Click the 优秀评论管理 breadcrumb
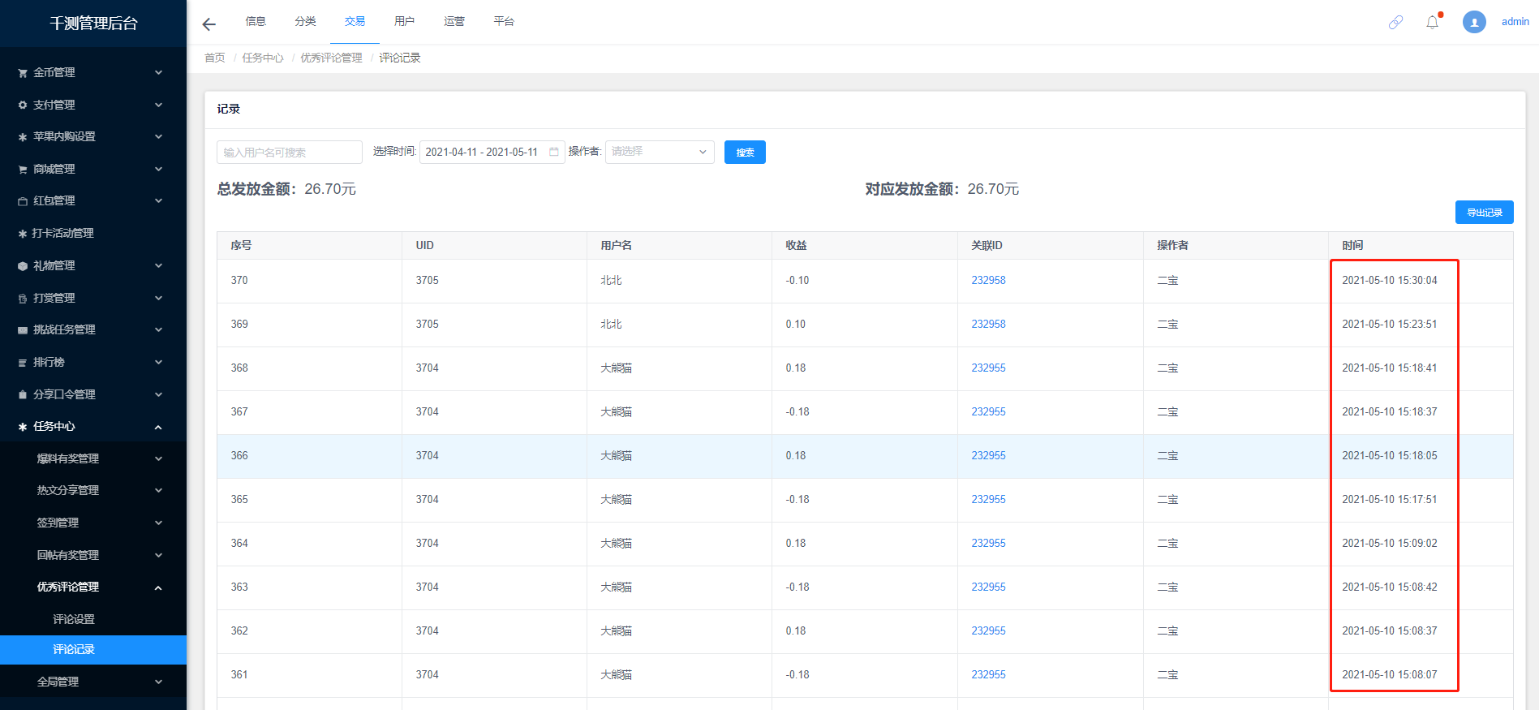The width and height of the screenshot is (1539, 710). [331, 58]
